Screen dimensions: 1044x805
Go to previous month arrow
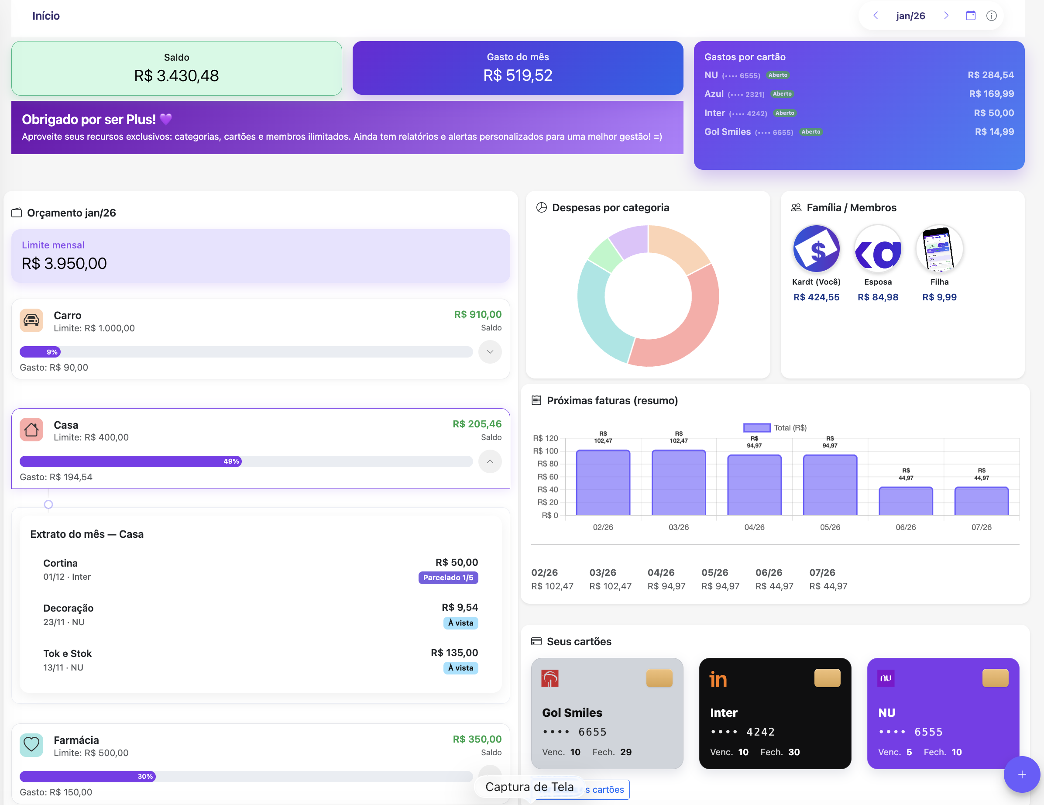coord(876,16)
